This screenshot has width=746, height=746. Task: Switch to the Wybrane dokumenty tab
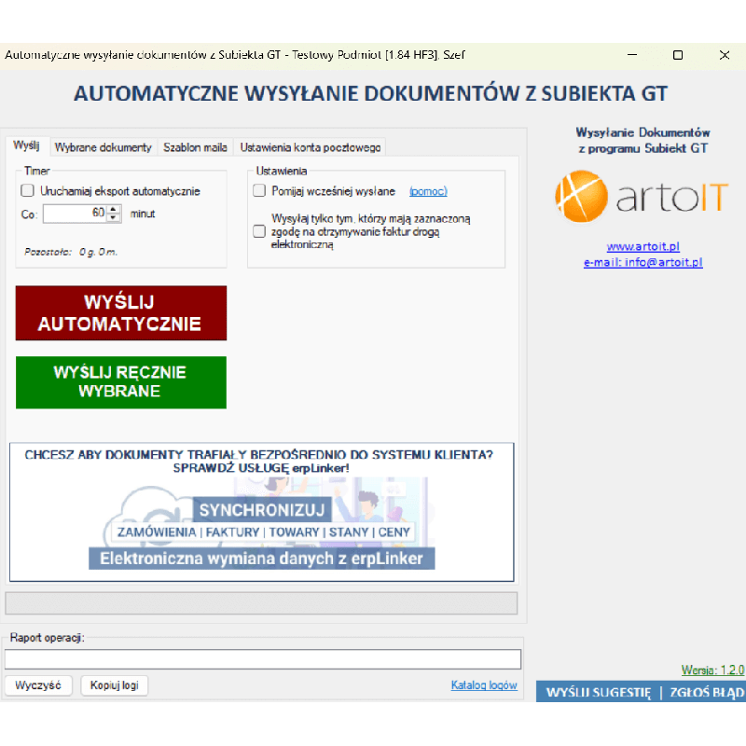point(104,147)
